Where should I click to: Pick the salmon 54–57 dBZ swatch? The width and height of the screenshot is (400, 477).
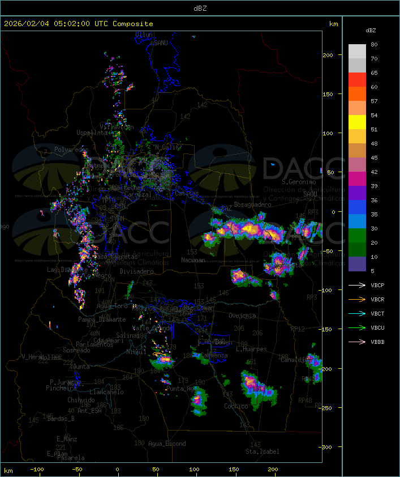click(x=357, y=108)
